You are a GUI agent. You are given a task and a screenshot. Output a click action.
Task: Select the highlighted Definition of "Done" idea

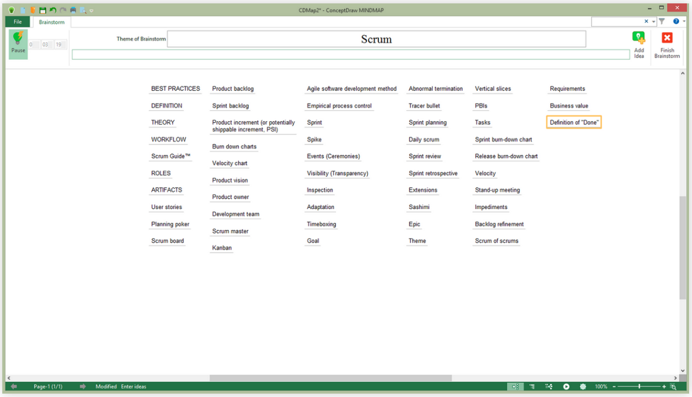(574, 122)
